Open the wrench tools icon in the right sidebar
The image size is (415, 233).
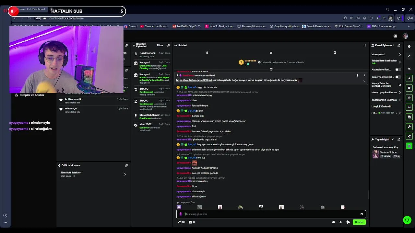coord(409,127)
